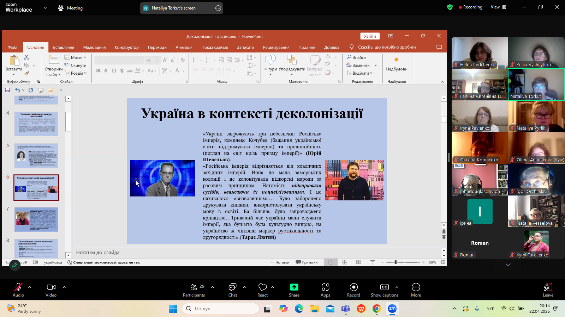Open the Meeting tab
Viewport: 565px width, 317px height.
point(70,8)
